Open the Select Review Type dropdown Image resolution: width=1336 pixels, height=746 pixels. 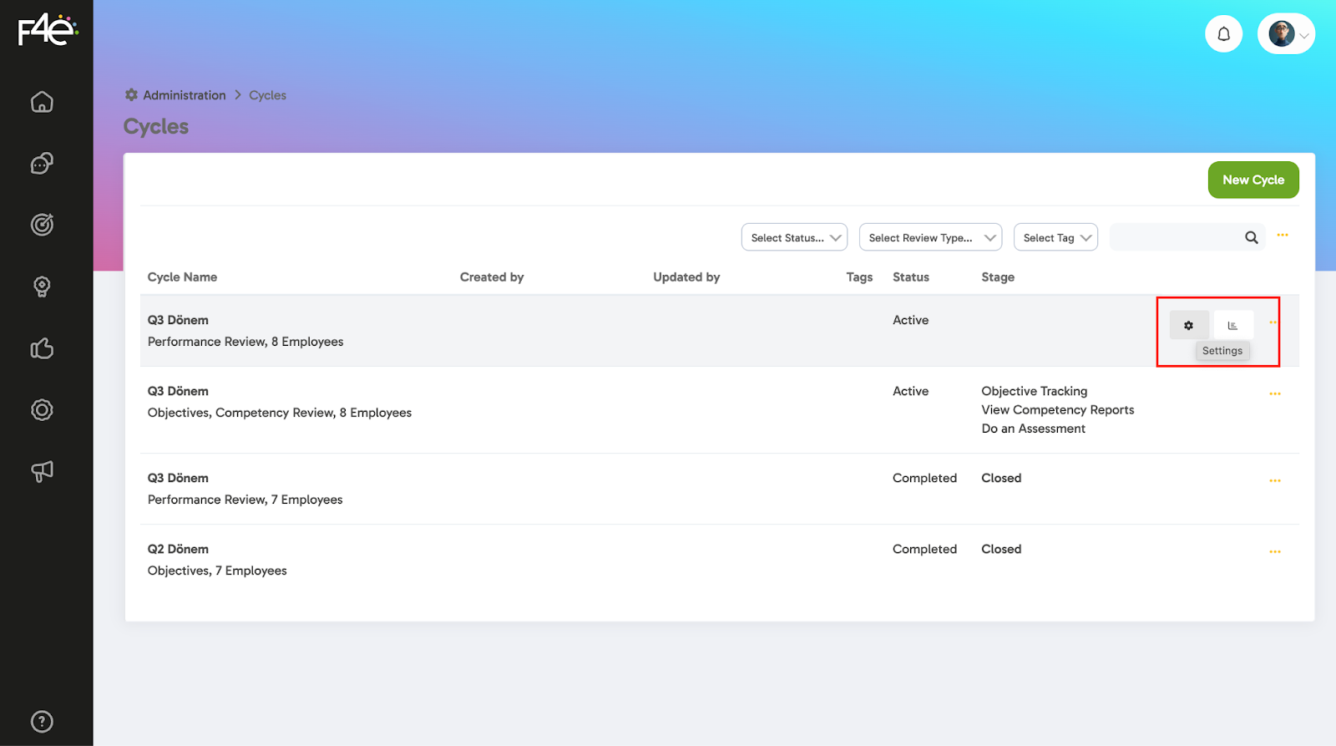pyautogui.click(x=930, y=237)
